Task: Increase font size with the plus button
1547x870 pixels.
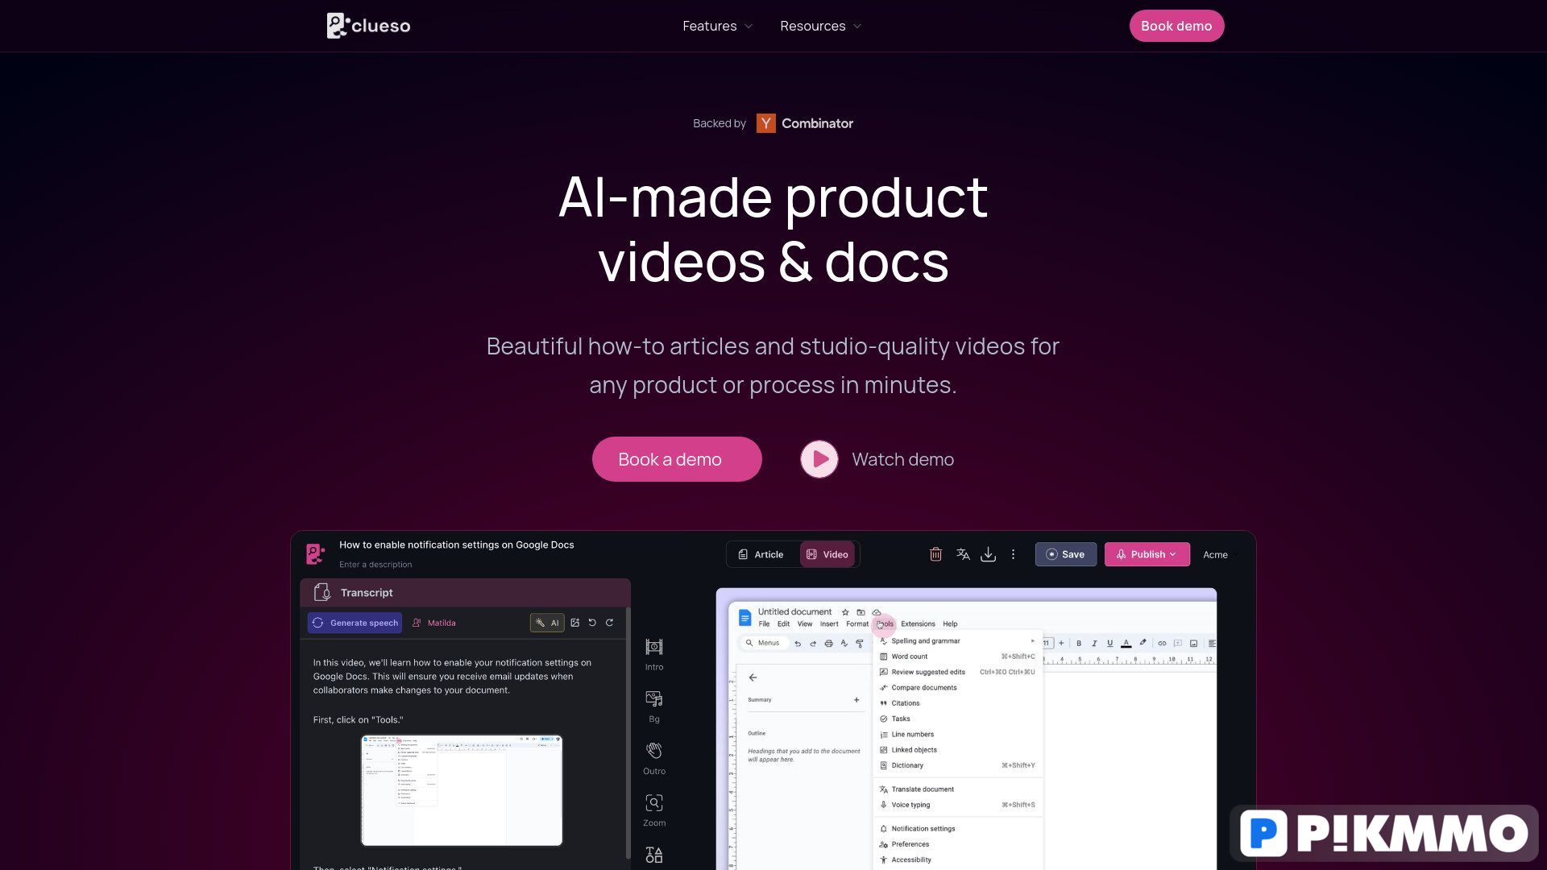Action: (1061, 644)
